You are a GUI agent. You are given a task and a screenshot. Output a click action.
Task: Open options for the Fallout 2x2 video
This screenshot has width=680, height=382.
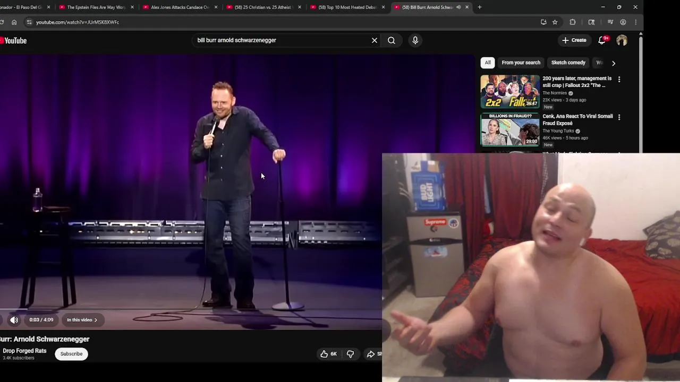619,79
